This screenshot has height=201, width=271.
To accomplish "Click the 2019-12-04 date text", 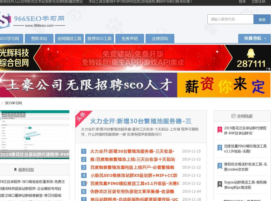I will pos(192,191).
